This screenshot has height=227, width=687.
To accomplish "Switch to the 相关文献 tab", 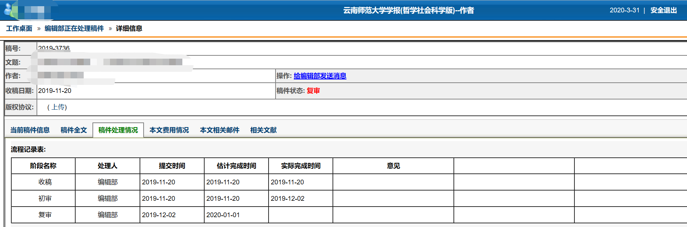I will click(x=263, y=130).
